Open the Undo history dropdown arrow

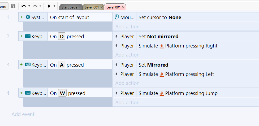point(29,6)
